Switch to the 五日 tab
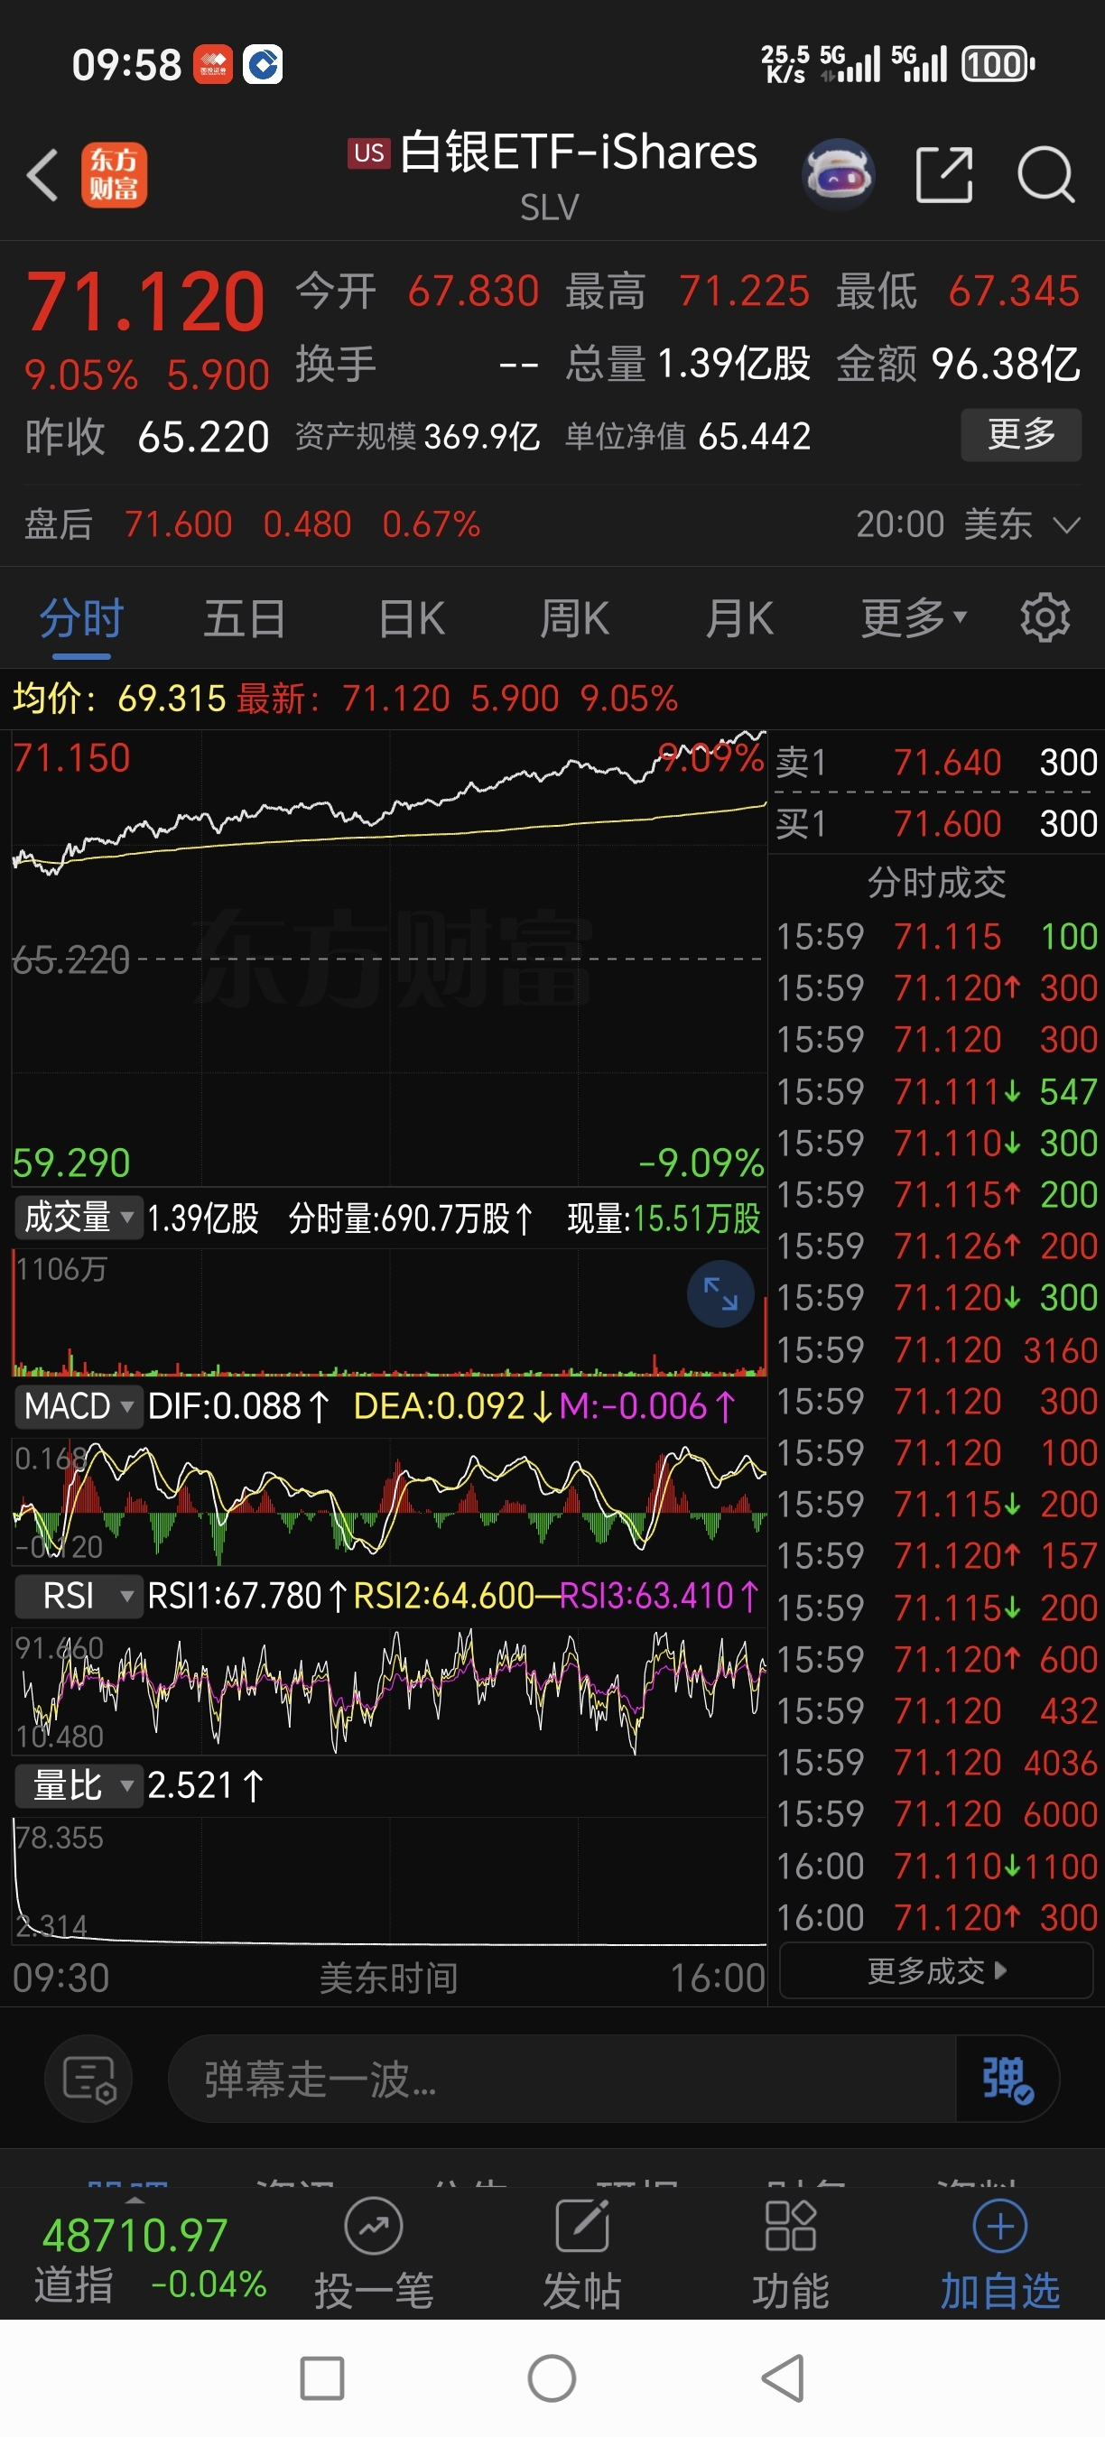This screenshot has height=2437, width=1105. (245, 618)
